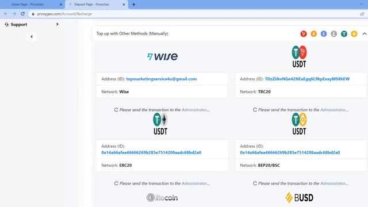
Task: Click the USDT ERC20 Ethereum logo
Action: coord(160,124)
